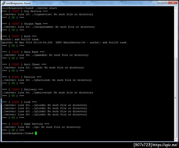Click the 'Game Service' START header
The image size is (179, 148).
tap(26, 124)
